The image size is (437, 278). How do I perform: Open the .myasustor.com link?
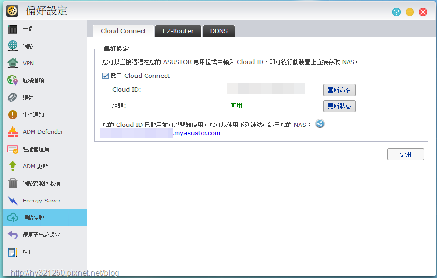[197, 133]
